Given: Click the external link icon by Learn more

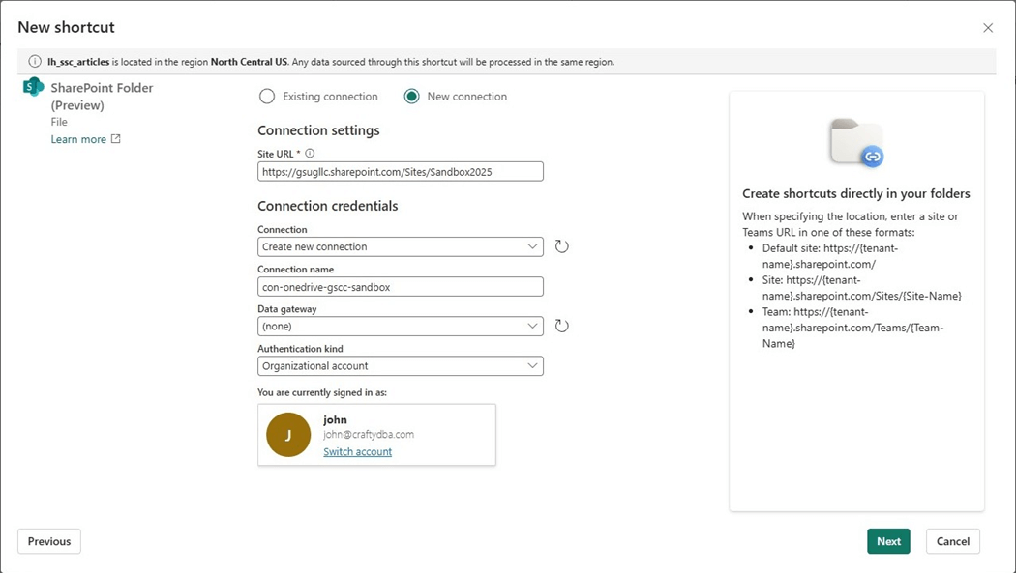Looking at the screenshot, I should [x=116, y=139].
